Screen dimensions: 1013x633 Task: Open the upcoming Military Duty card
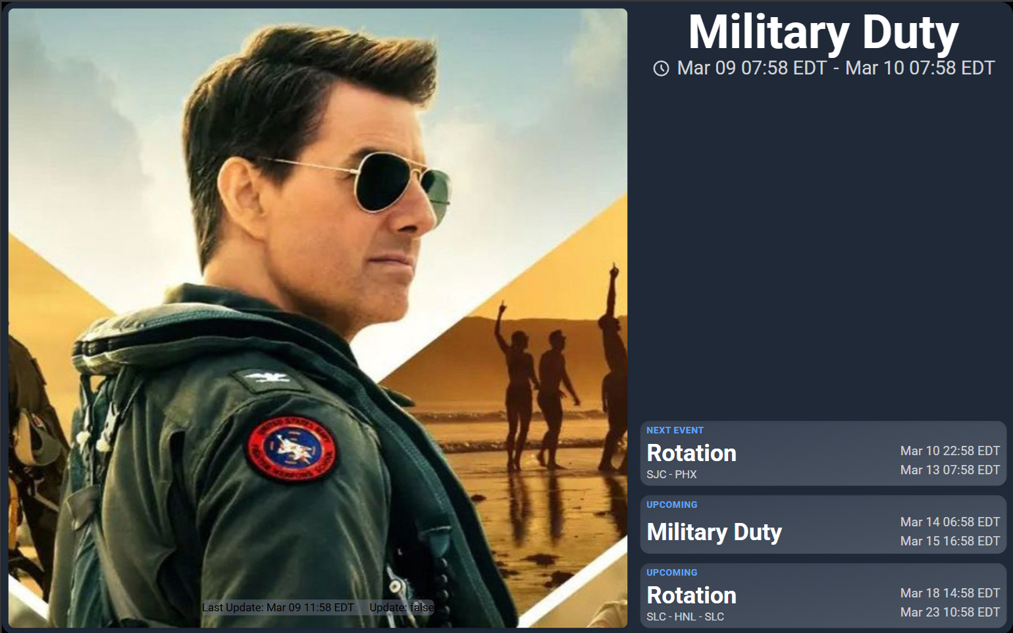point(823,525)
